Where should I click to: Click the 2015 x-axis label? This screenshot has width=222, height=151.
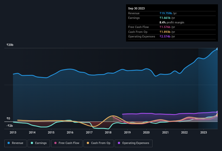[x=51, y=132]
